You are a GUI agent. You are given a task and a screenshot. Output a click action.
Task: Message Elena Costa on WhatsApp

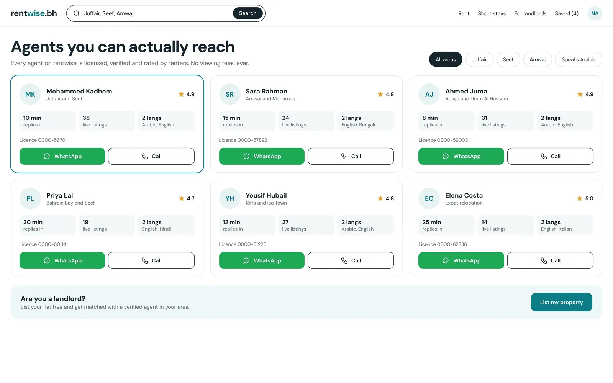(461, 260)
